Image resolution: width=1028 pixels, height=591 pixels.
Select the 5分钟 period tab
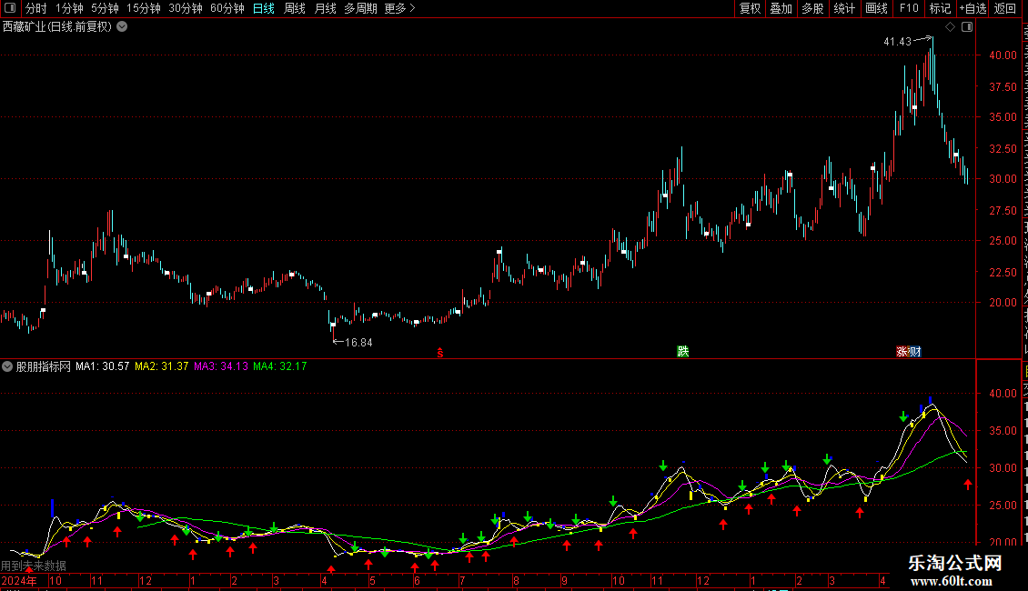click(x=105, y=8)
